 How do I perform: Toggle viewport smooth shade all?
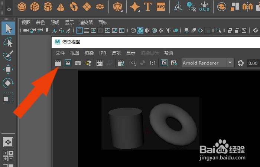click(x=140, y=30)
